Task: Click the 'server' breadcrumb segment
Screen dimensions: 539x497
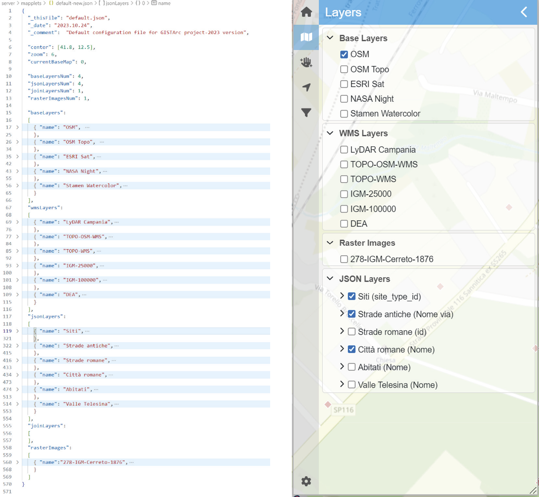Action: pyautogui.click(x=8, y=3)
